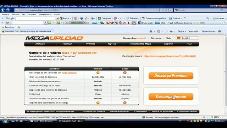Open the address bar history dropdown arrow
This screenshot has height=128, width=227.
(x=158, y=10)
